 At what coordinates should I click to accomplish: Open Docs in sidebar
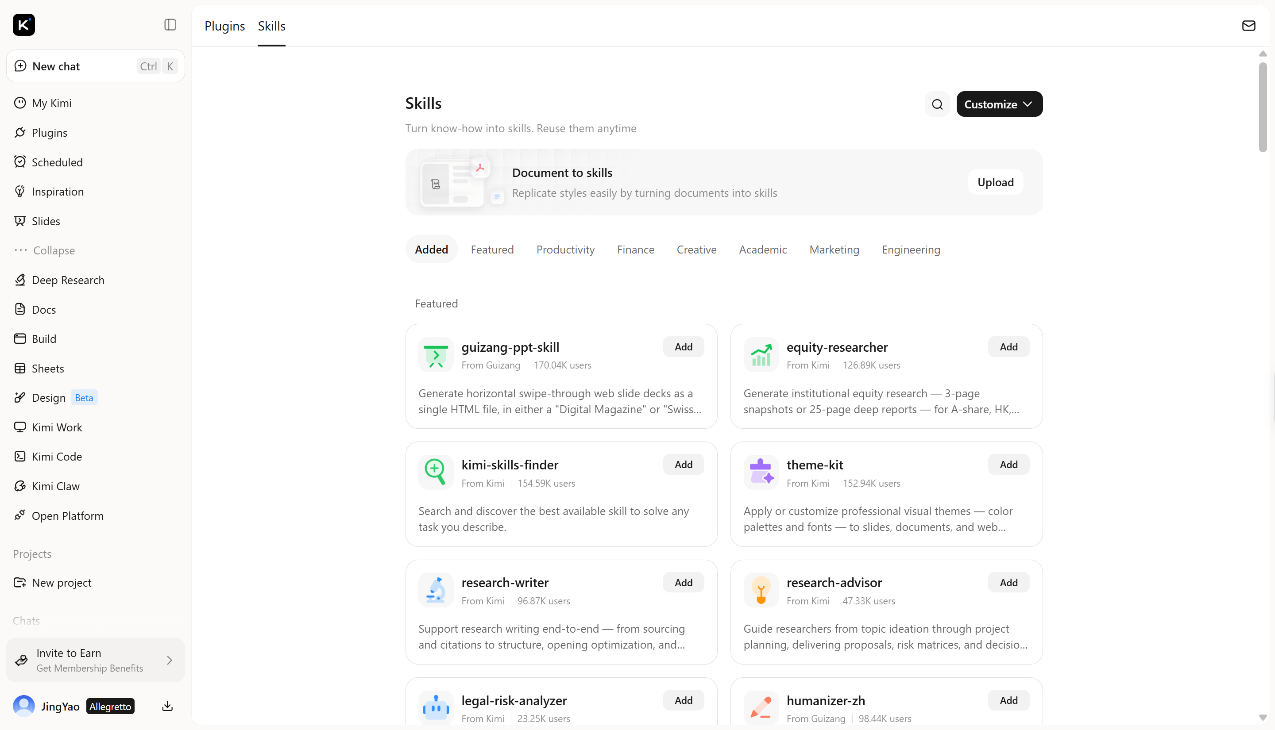click(95, 310)
